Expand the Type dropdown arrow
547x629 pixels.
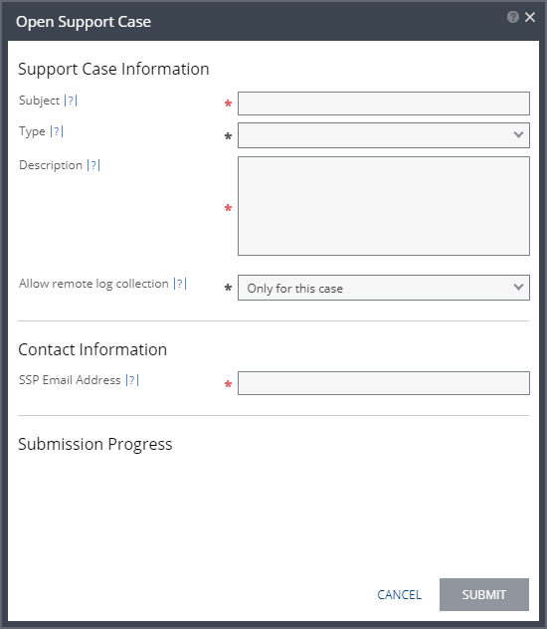518,134
